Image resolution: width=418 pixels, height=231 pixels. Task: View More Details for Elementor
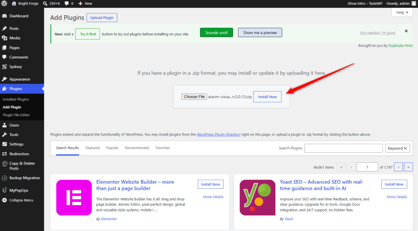click(x=213, y=197)
